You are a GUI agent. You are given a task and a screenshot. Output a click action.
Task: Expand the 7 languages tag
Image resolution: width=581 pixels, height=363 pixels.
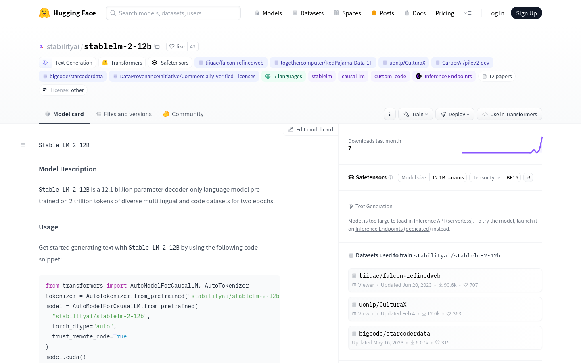pos(284,76)
